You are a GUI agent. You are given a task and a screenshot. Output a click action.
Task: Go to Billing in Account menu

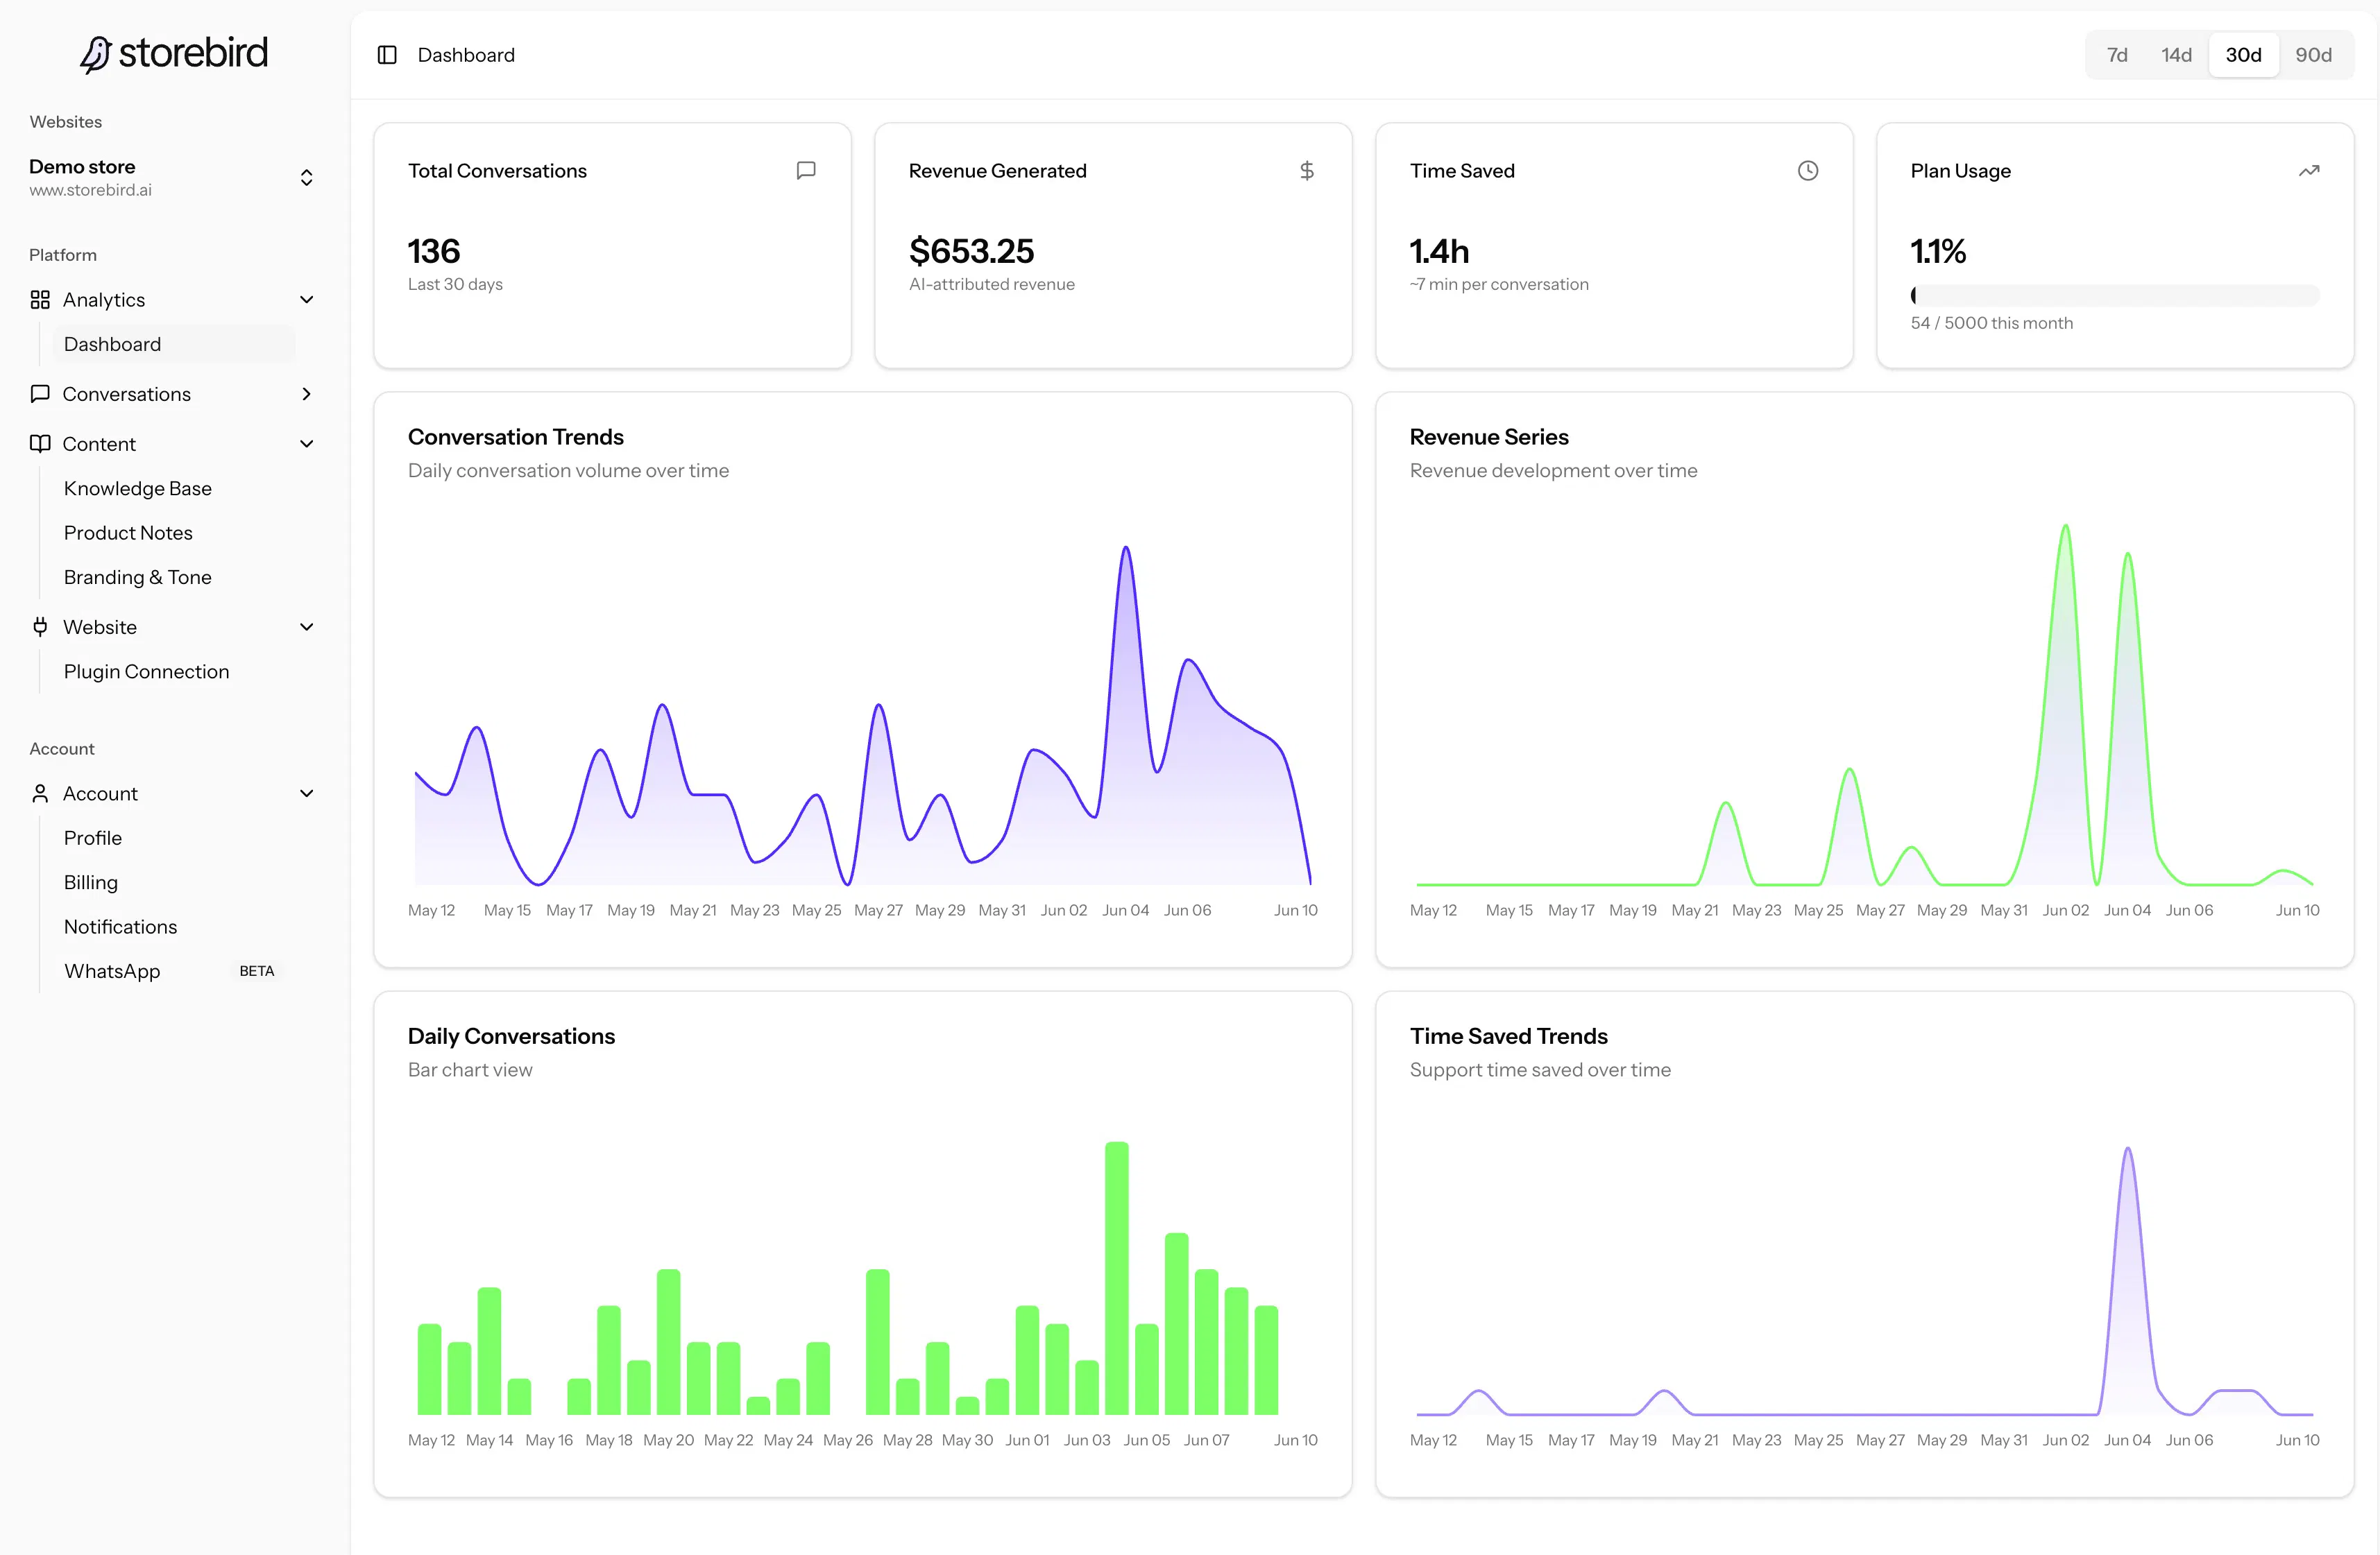[x=91, y=882]
